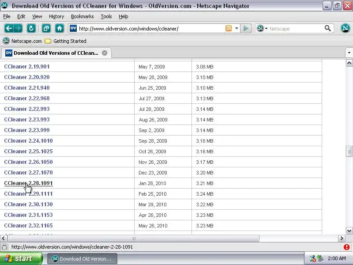Screen dimensions: 353x265
Task: Open the Tools menu
Action: (106, 16)
